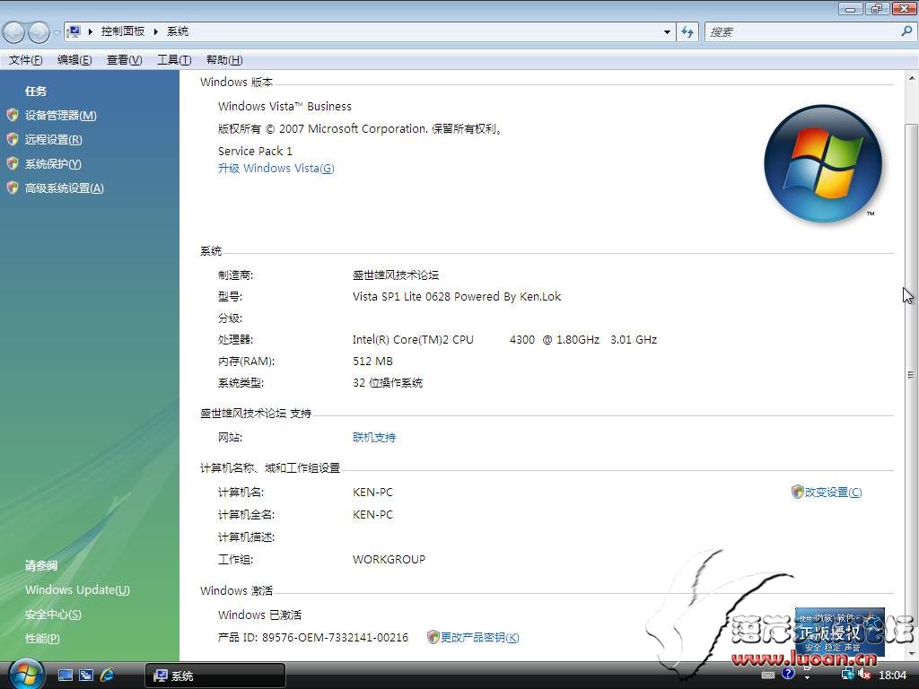This screenshot has height=689, width=919.
Task: Open the Start menu orb
Action: coord(26,674)
